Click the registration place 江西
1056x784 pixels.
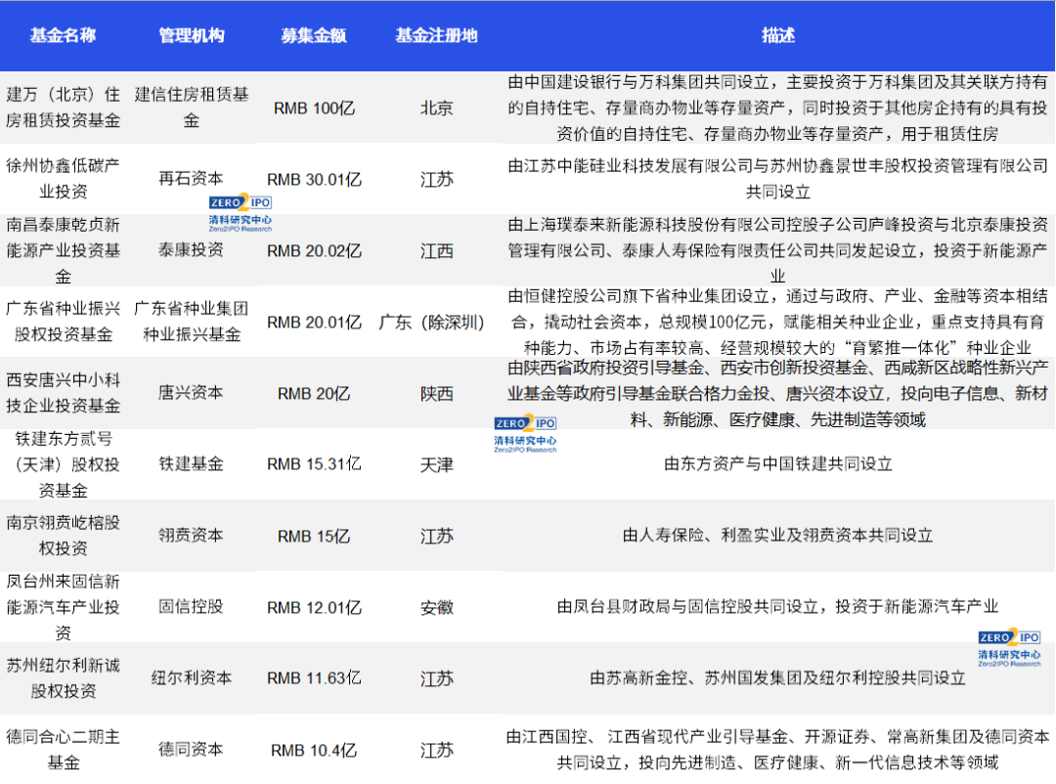pyautogui.click(x=436, y=250)
